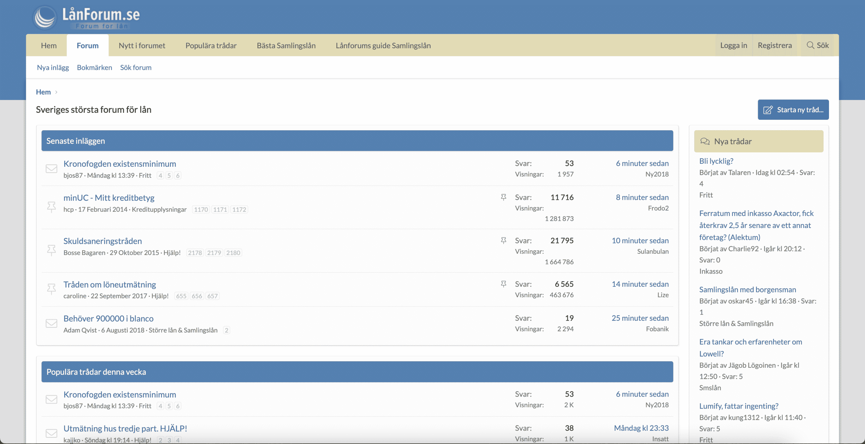Image resolution: width=865 pixels, height=444 pixels.
Task: Click Senaste inläggen section header
Action: tap(357, 141)
